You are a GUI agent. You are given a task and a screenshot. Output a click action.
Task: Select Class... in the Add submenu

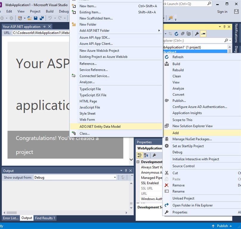pos(116,134)
